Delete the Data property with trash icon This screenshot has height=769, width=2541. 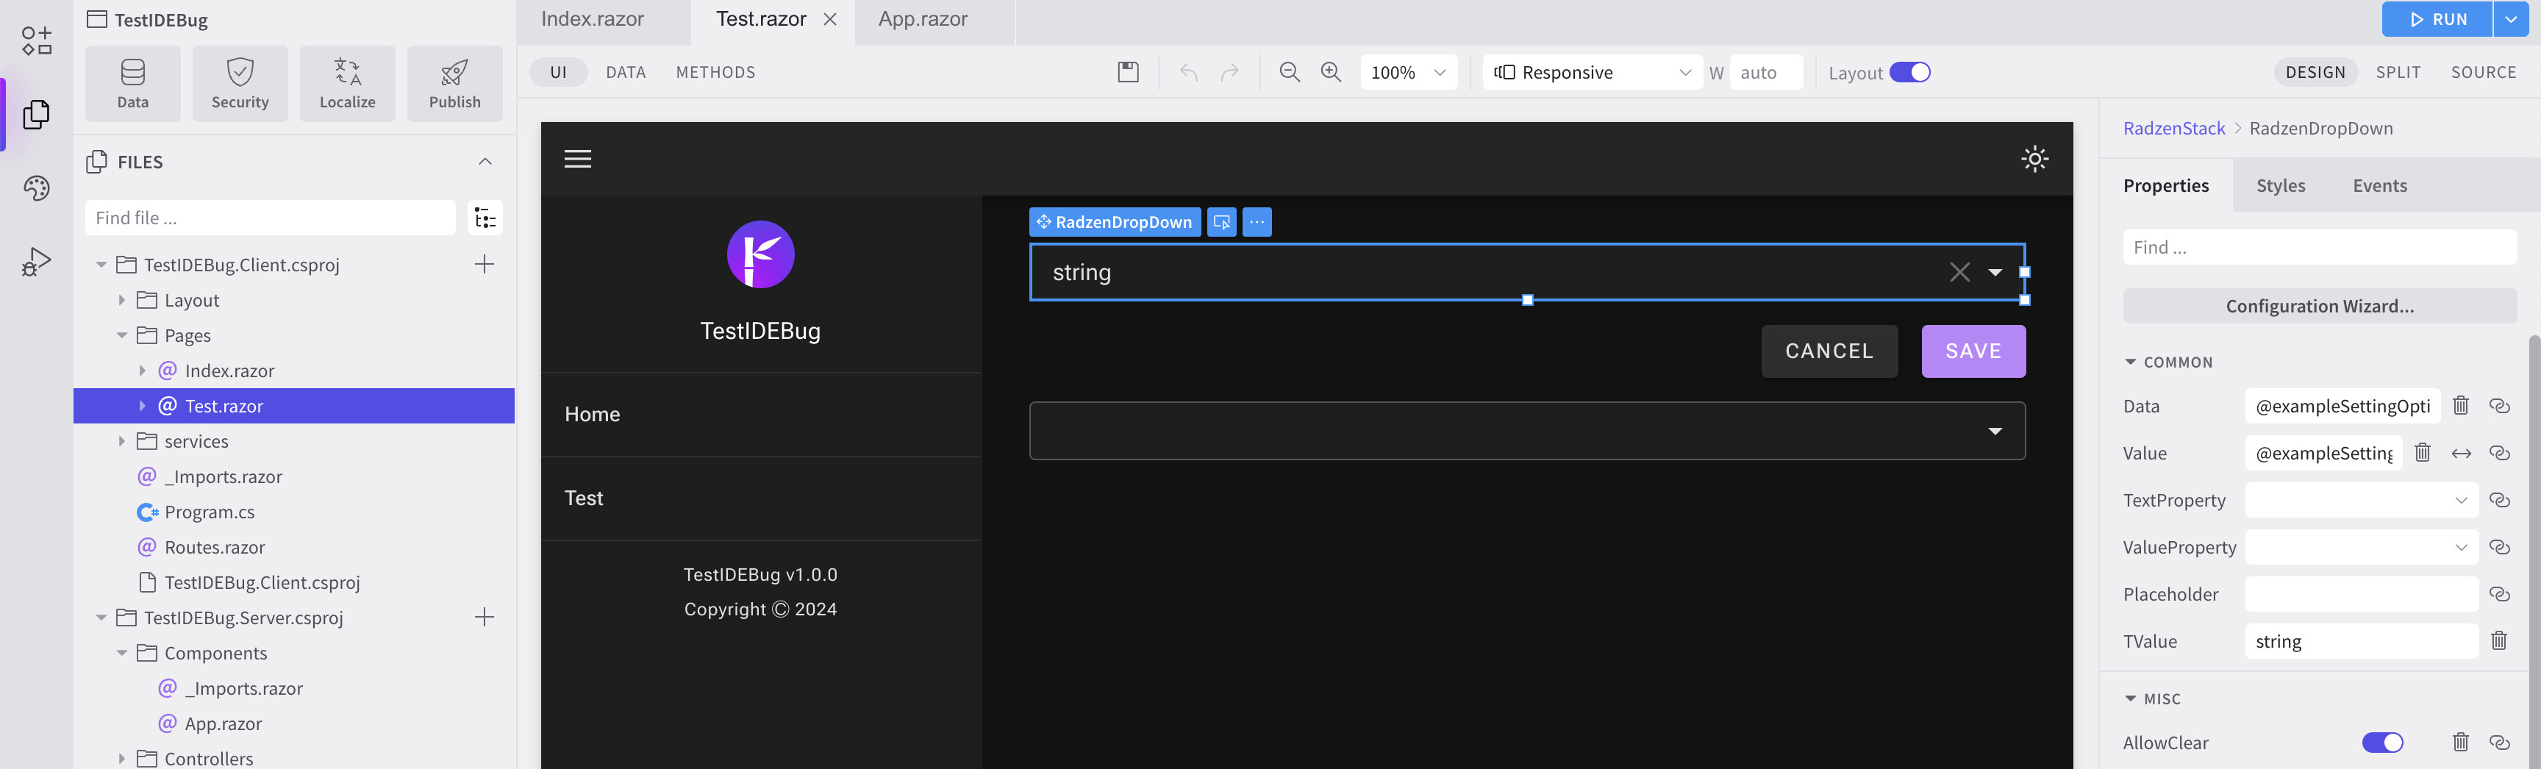click(x=2461, y=405)
